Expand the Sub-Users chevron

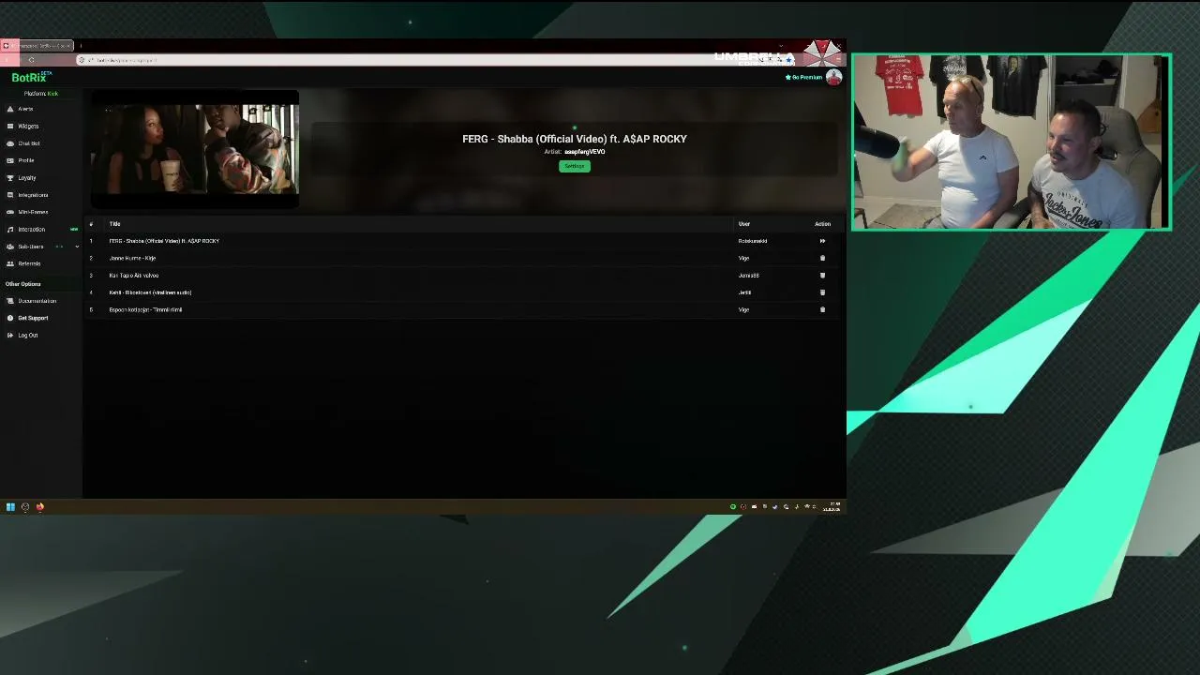click(77, 247)
